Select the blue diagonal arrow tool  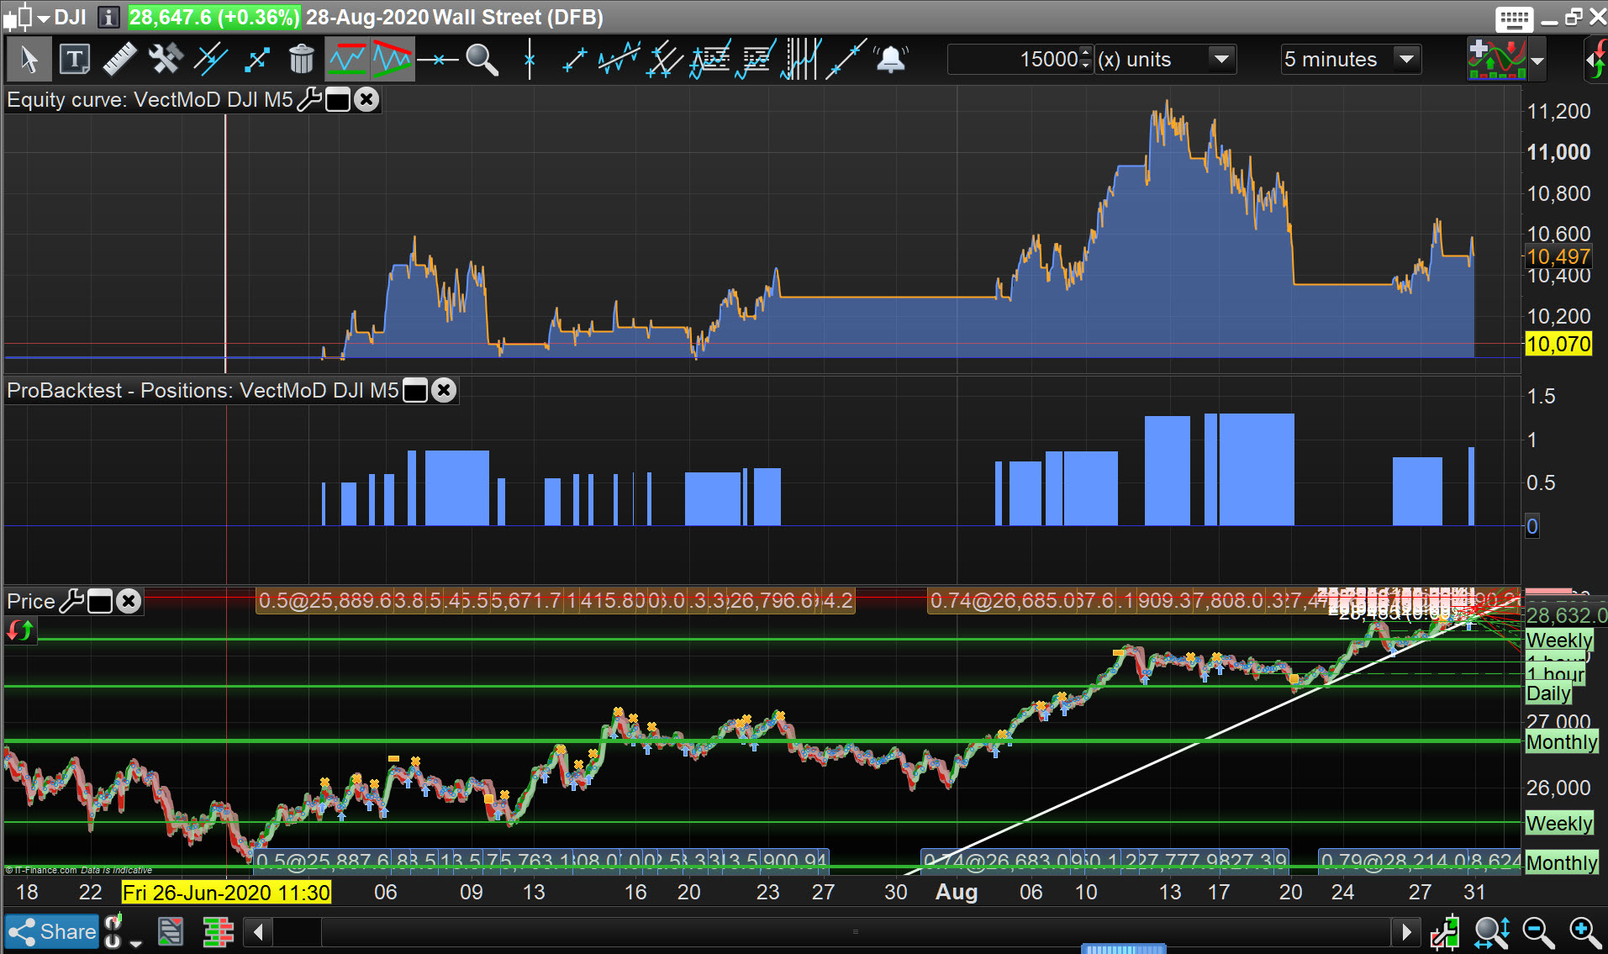(x=256, y=60)
